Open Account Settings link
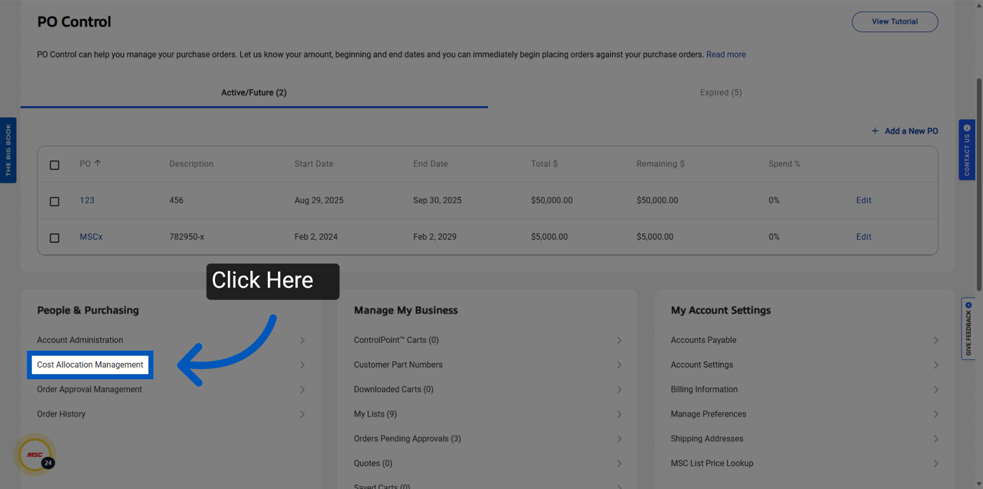The height and width of the screenshot is (489, 983). click(702, 365)
